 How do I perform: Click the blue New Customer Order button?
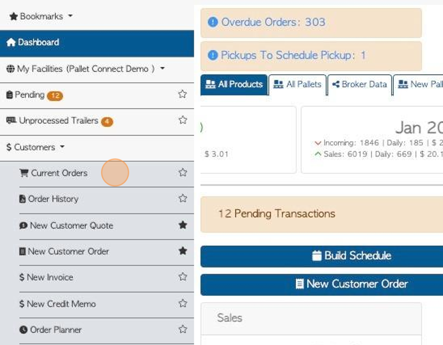pyautogui.click(x=322, y=284)
